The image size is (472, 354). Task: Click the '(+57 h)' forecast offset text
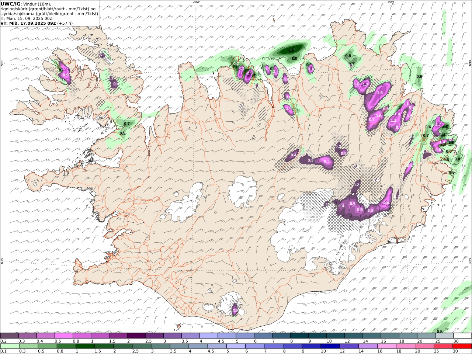point(65,23)
